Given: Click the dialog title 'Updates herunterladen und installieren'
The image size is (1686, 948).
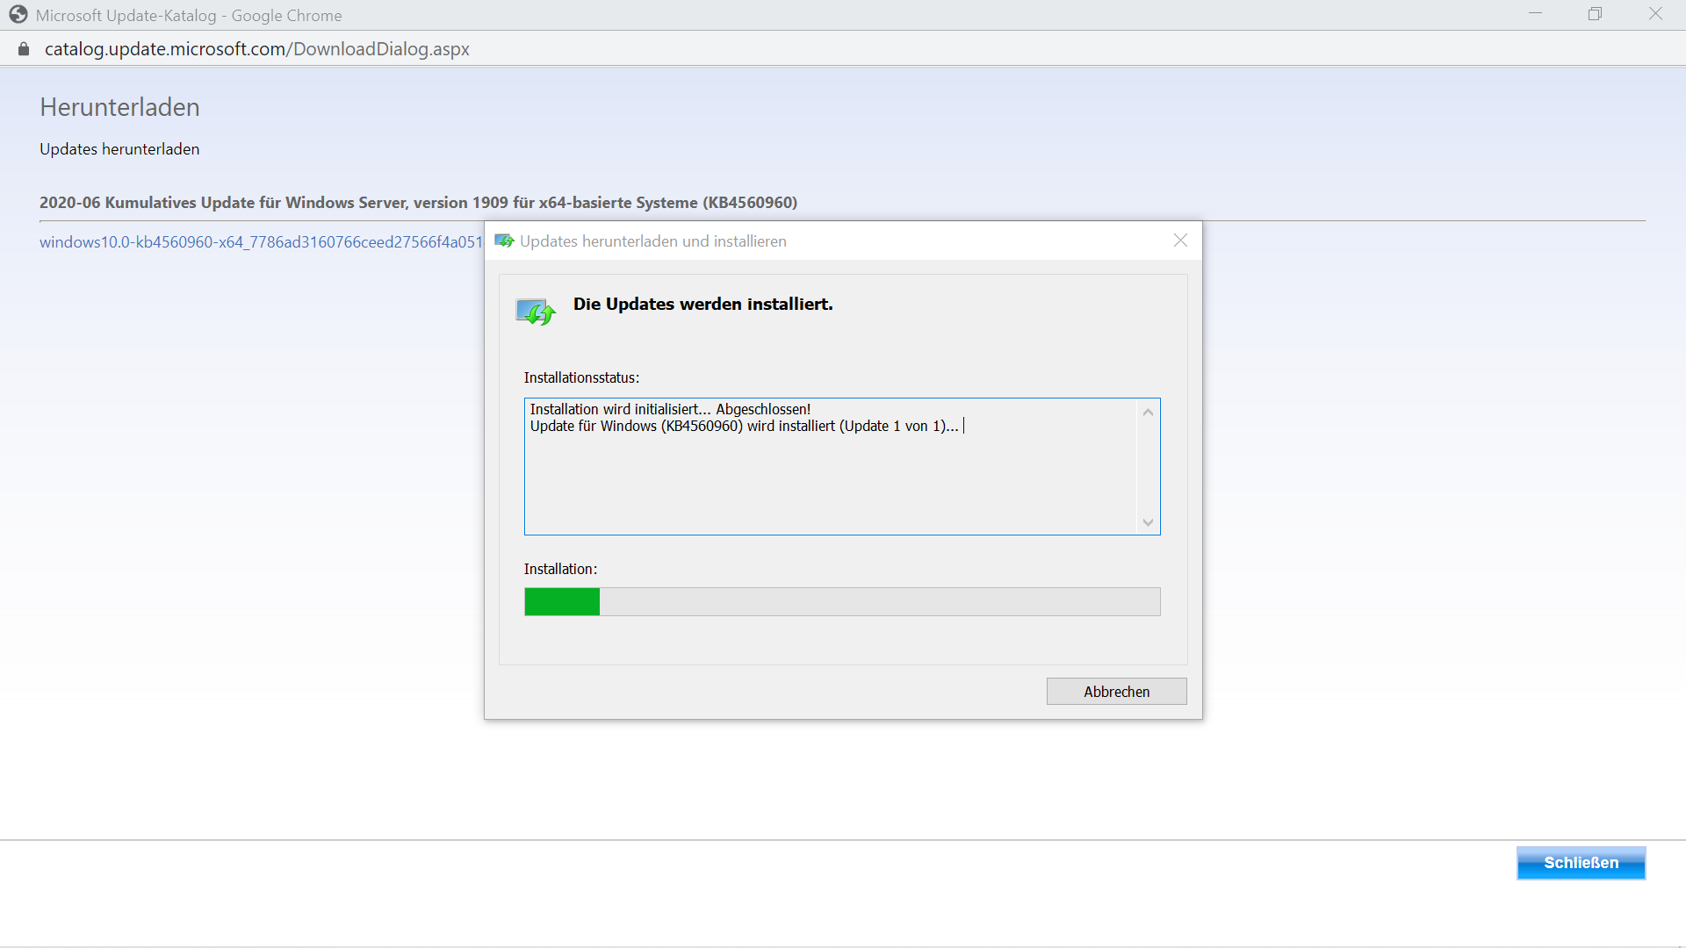Looking at the screenshot, I should (652, 241).
